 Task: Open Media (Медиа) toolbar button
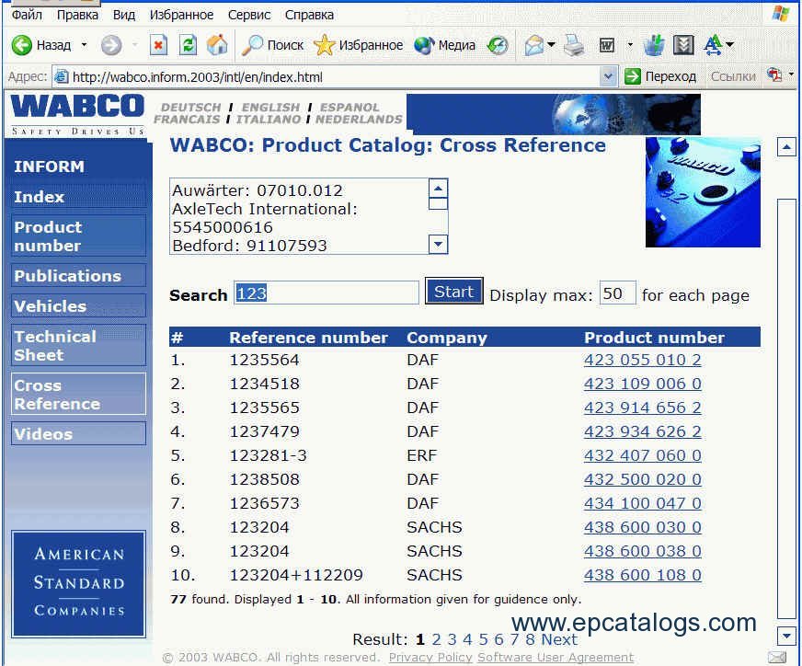(444, 45)
